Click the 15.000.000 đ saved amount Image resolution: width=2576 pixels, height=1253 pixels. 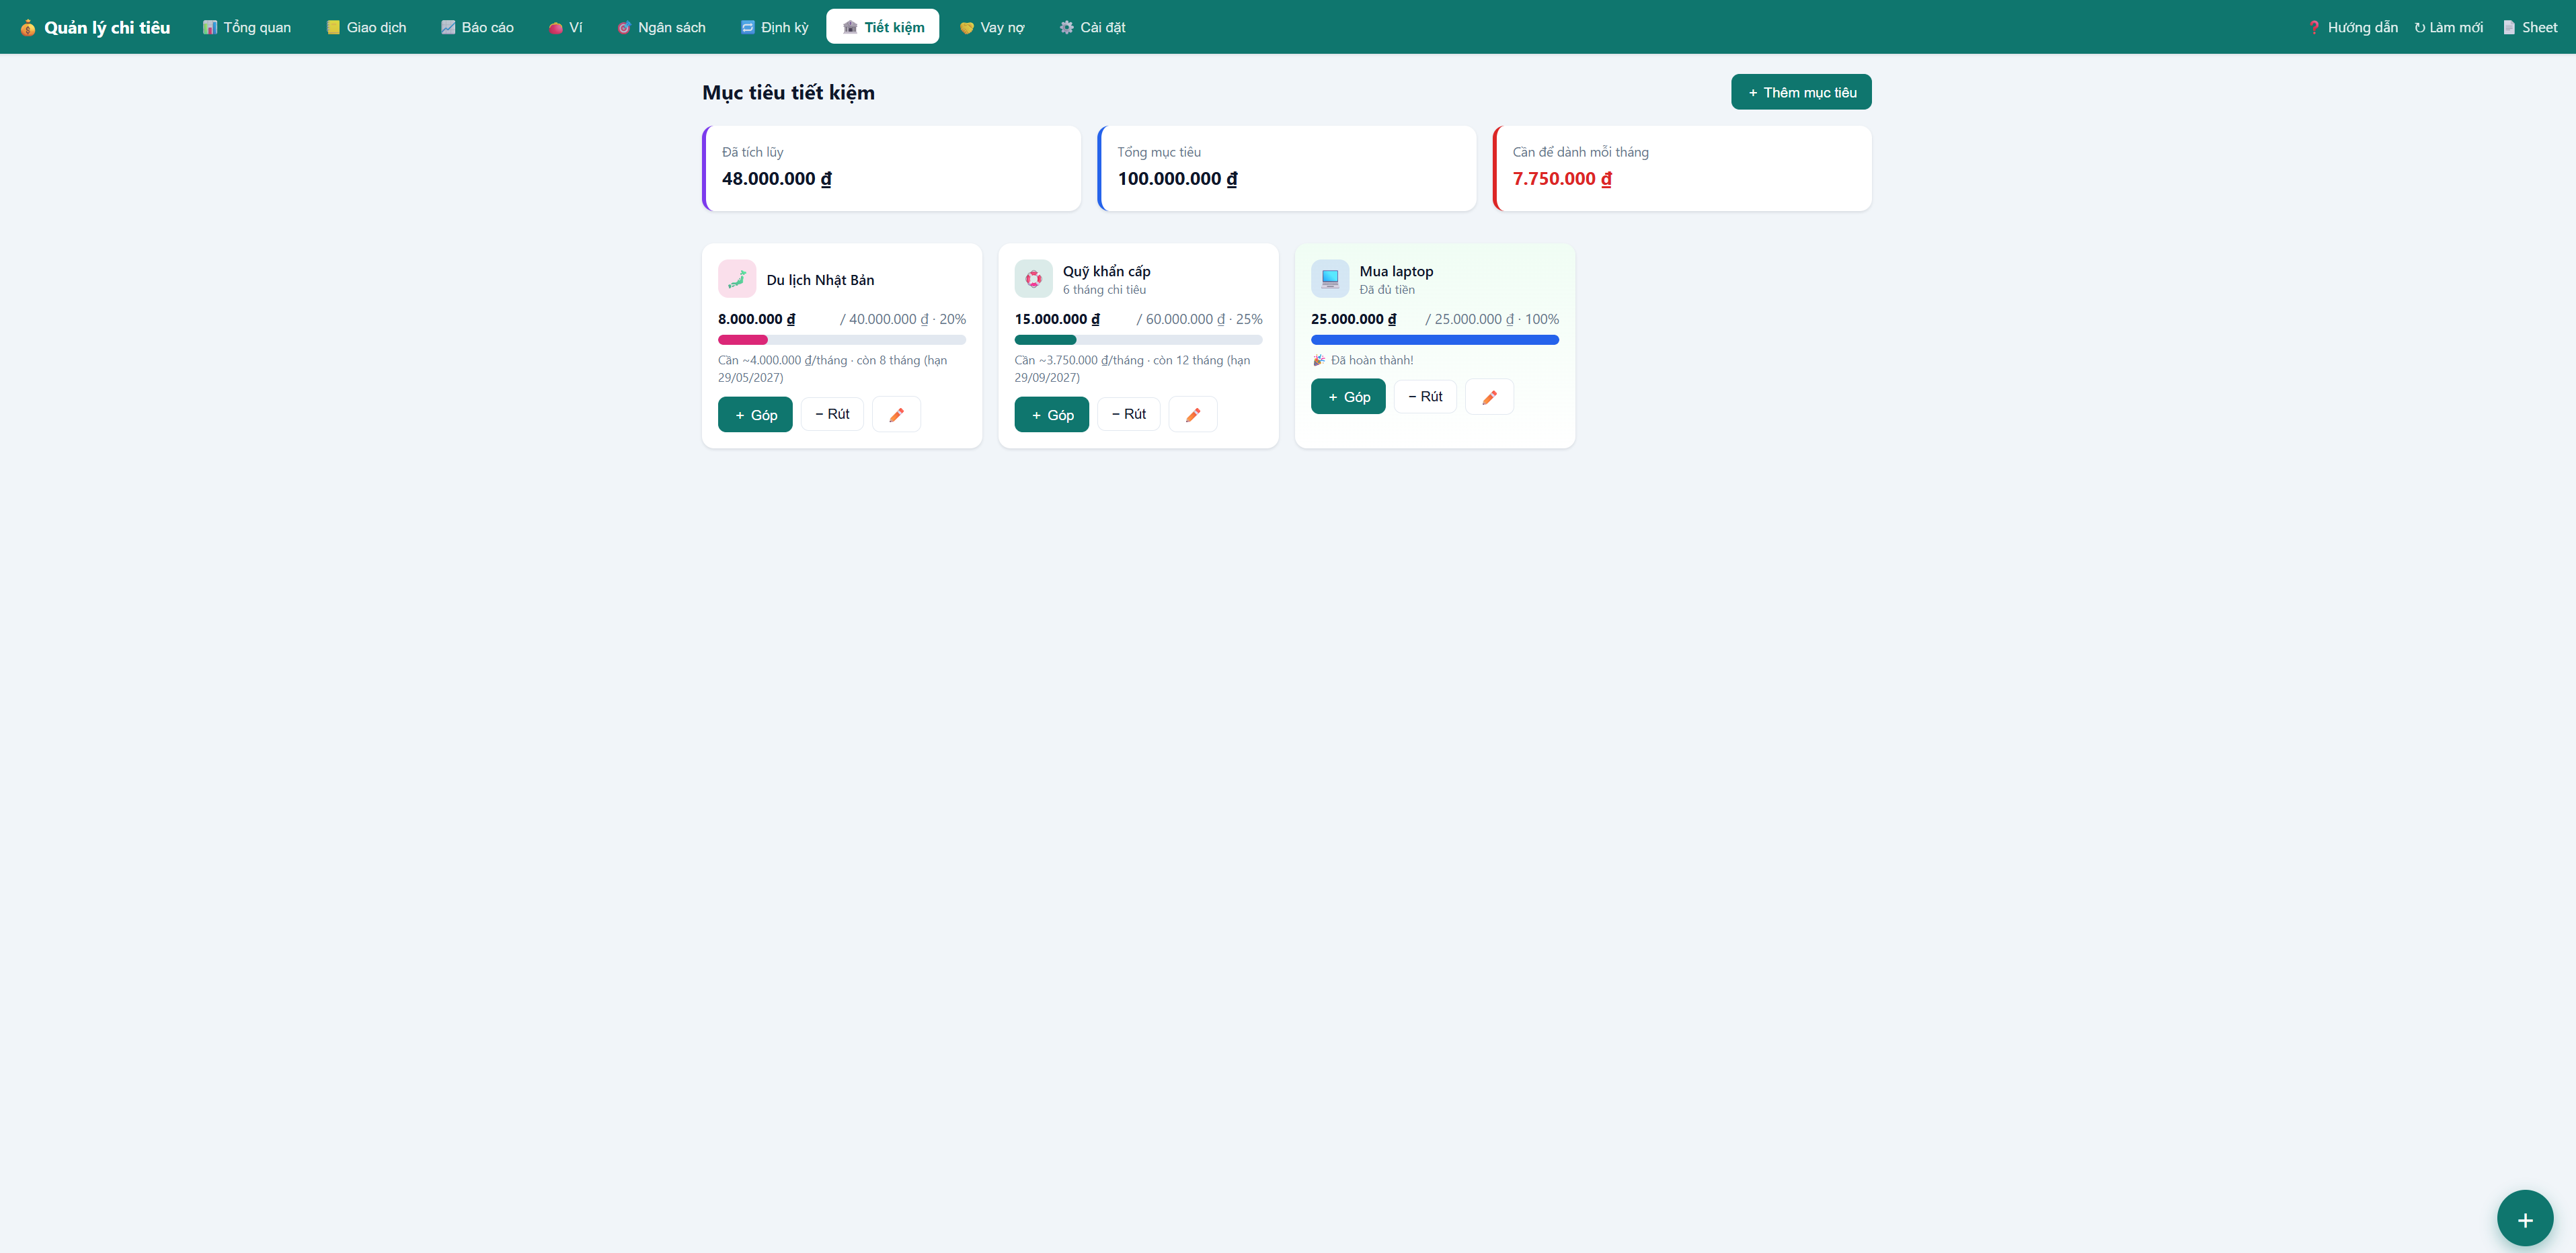tap(1057, 319)
